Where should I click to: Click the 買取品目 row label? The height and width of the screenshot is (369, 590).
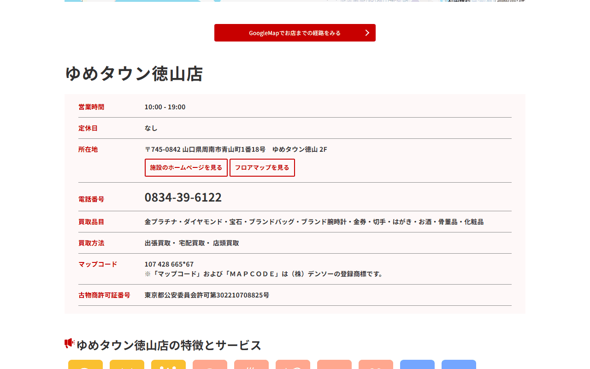click(x=91, y=222)
